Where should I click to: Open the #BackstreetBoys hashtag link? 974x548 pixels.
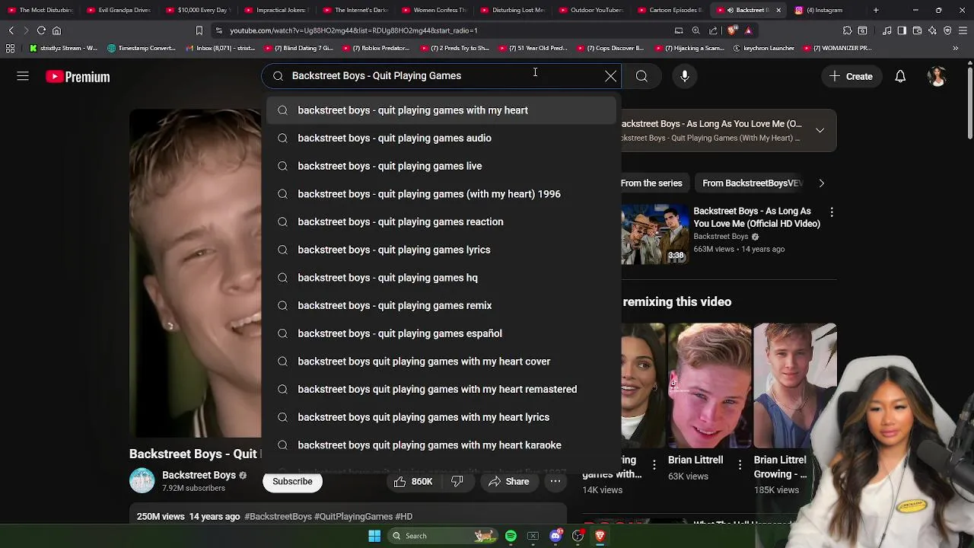278,517
